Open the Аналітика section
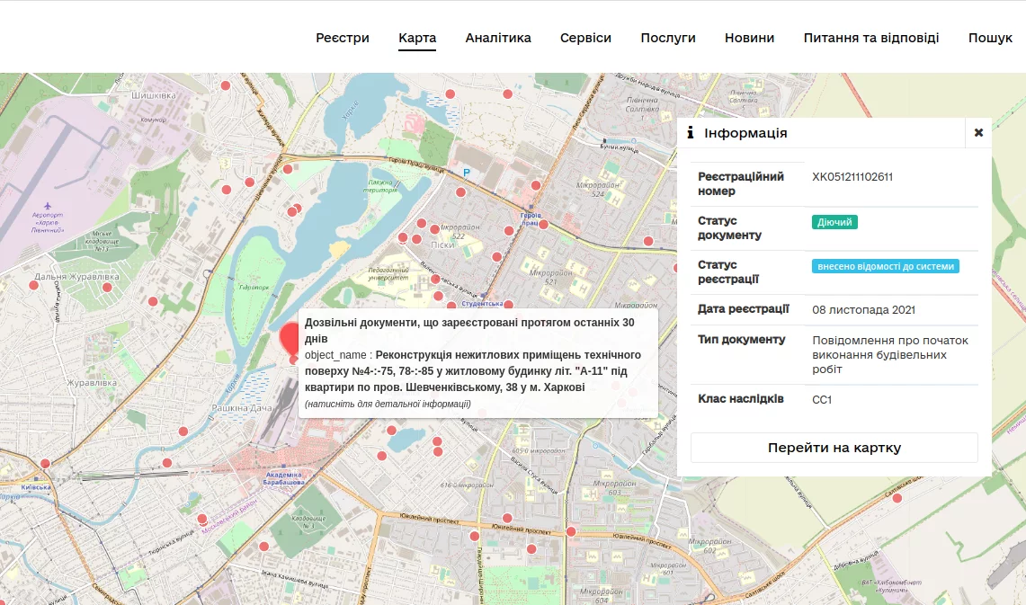 498,38
